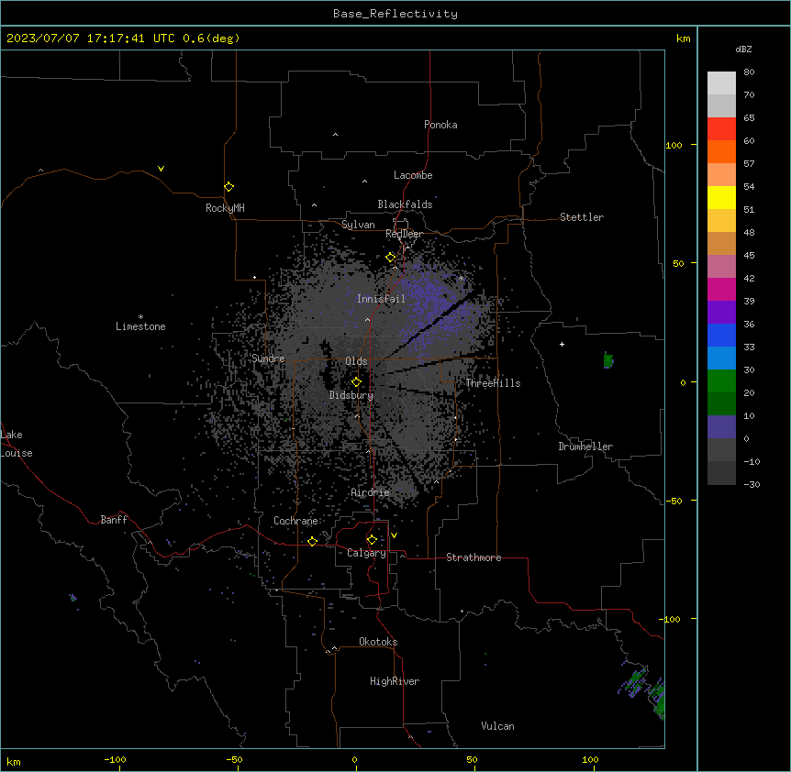Click the km unit label in the top right
The width and height of the screenshot is (791, 772).
pyautogui.click(x=684, y=39)
